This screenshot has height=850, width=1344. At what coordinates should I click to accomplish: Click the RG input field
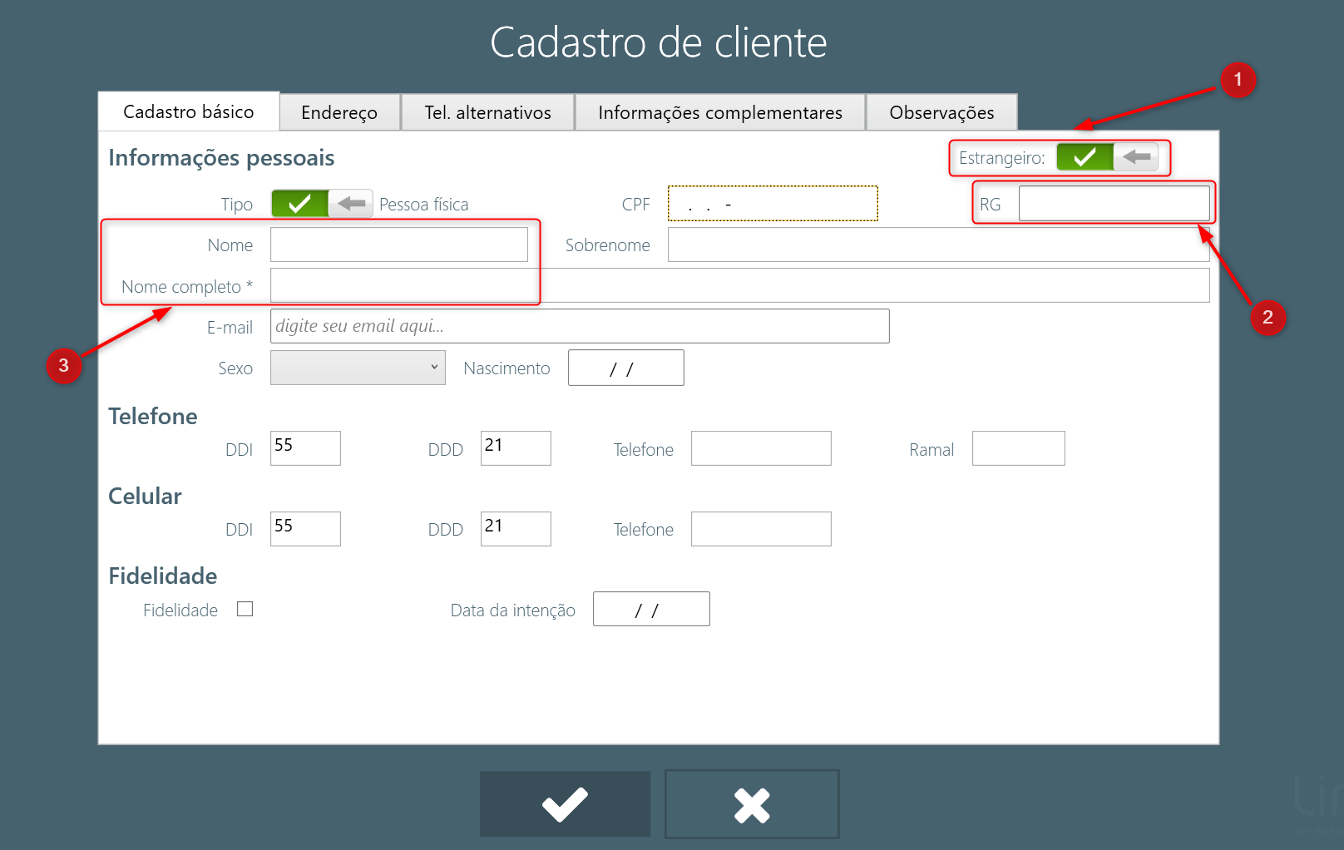coord(1114,203)
